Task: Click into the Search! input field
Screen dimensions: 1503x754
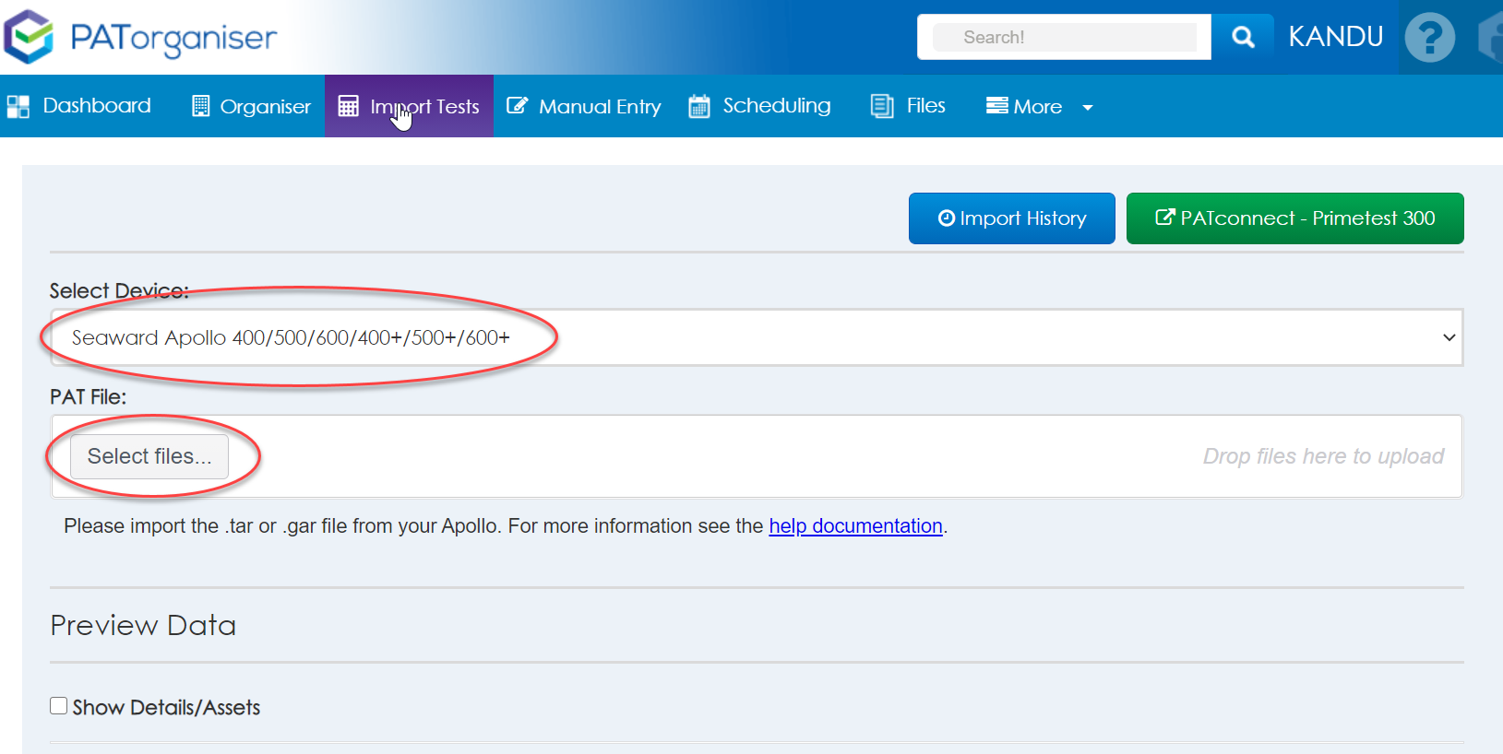Action: pyautogui.click(x=1065, y=38)
